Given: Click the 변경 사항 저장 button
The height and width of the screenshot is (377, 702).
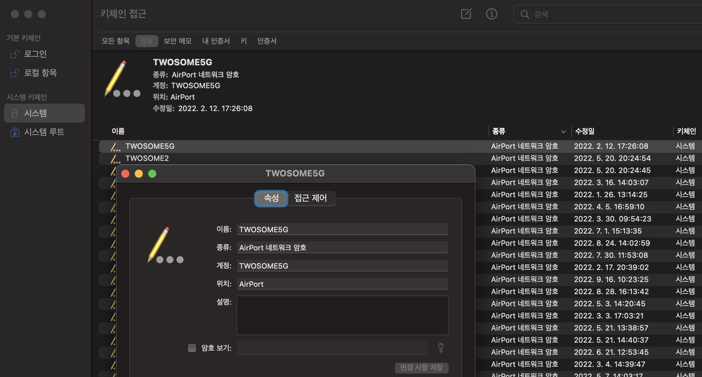Looking at the screenshot, I should [421, 368].
